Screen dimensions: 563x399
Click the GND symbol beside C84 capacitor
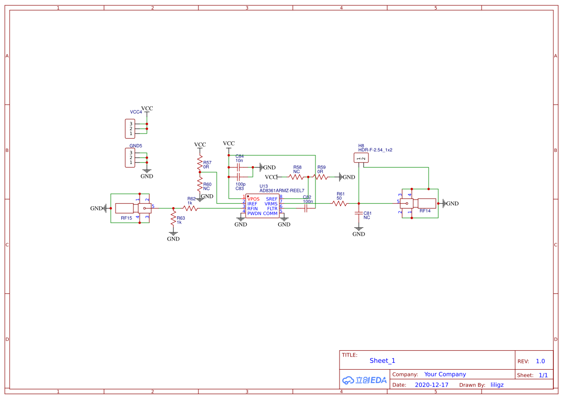(267, 167)
